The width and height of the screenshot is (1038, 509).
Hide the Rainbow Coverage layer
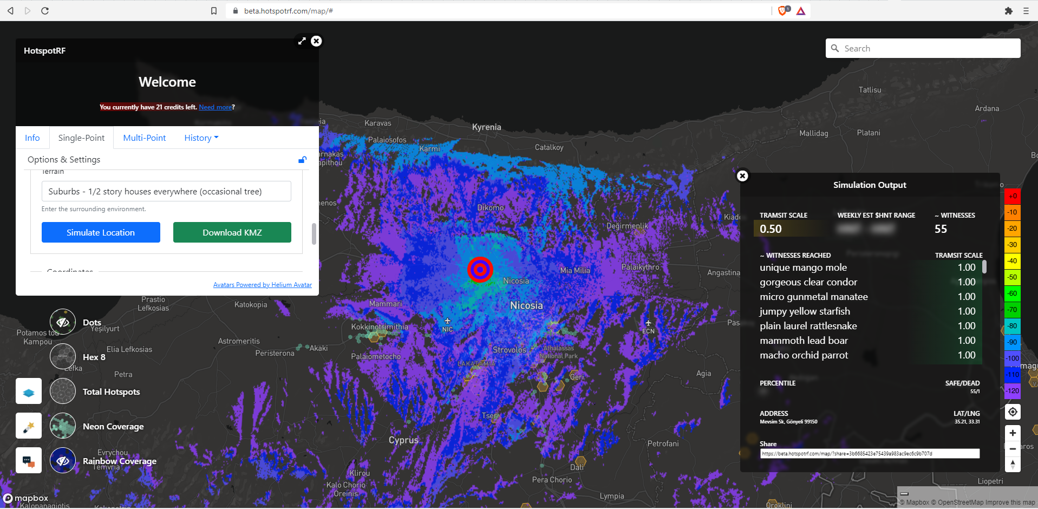point(62,460)
